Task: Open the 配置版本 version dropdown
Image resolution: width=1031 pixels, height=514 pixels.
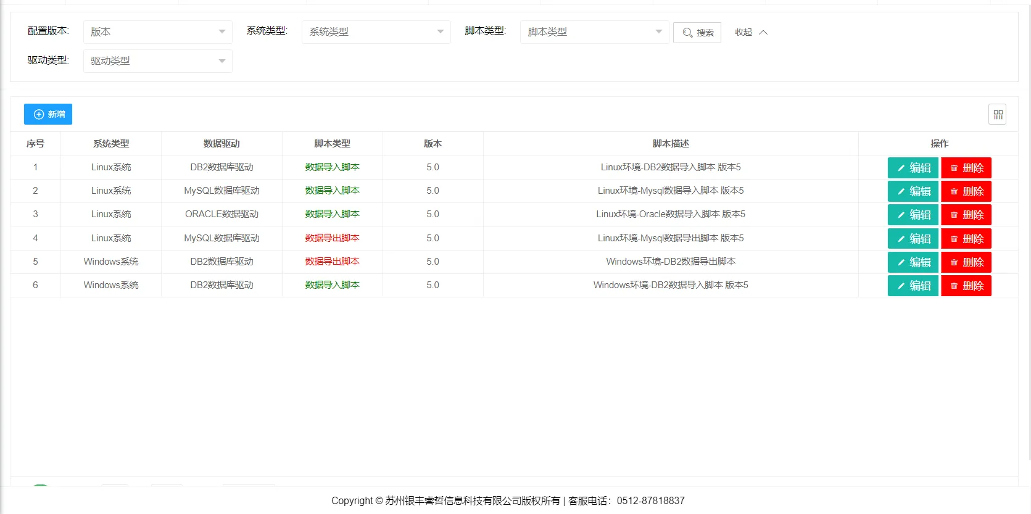Action: click(157, 32)
